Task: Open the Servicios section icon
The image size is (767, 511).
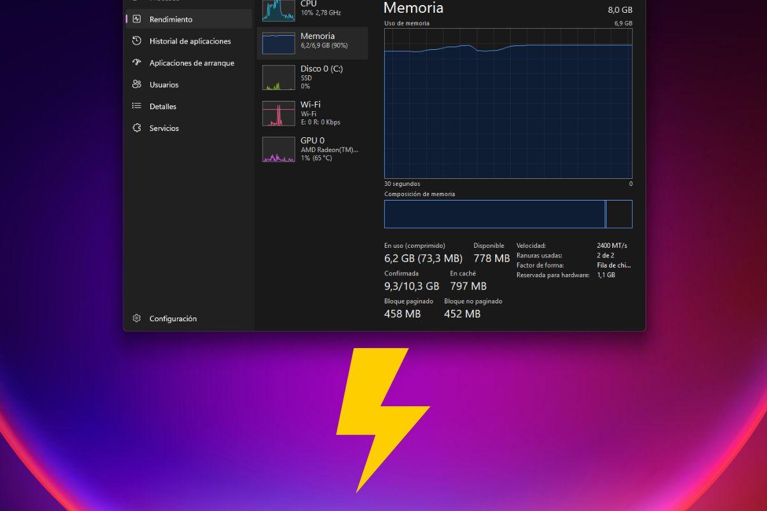Action: [x=136, y=128]
